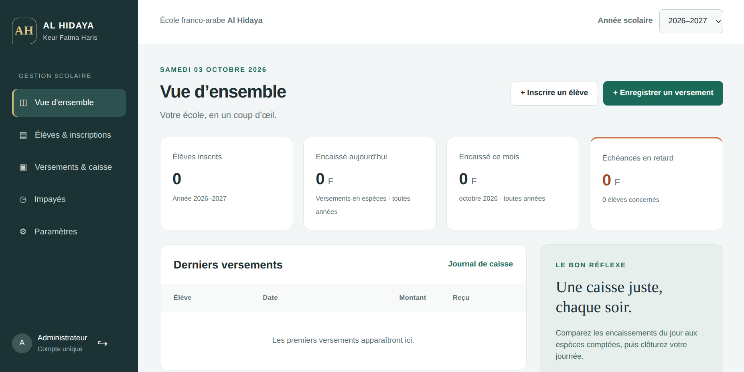Click 'Les premiers versements apparaîtront ici' text
The height and width of the screenshot is (372, 744).
343,340
